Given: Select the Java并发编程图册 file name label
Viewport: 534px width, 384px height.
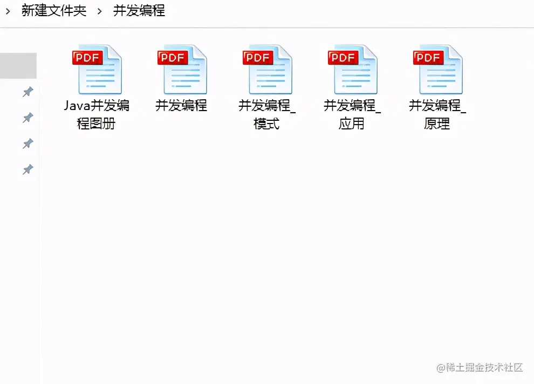Looking at the screenshot, I should [97, 114].
